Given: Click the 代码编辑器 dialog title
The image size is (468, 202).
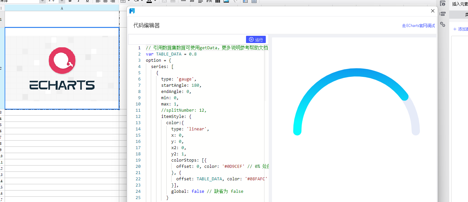Looking at the screenshot, I should [147, 25].
